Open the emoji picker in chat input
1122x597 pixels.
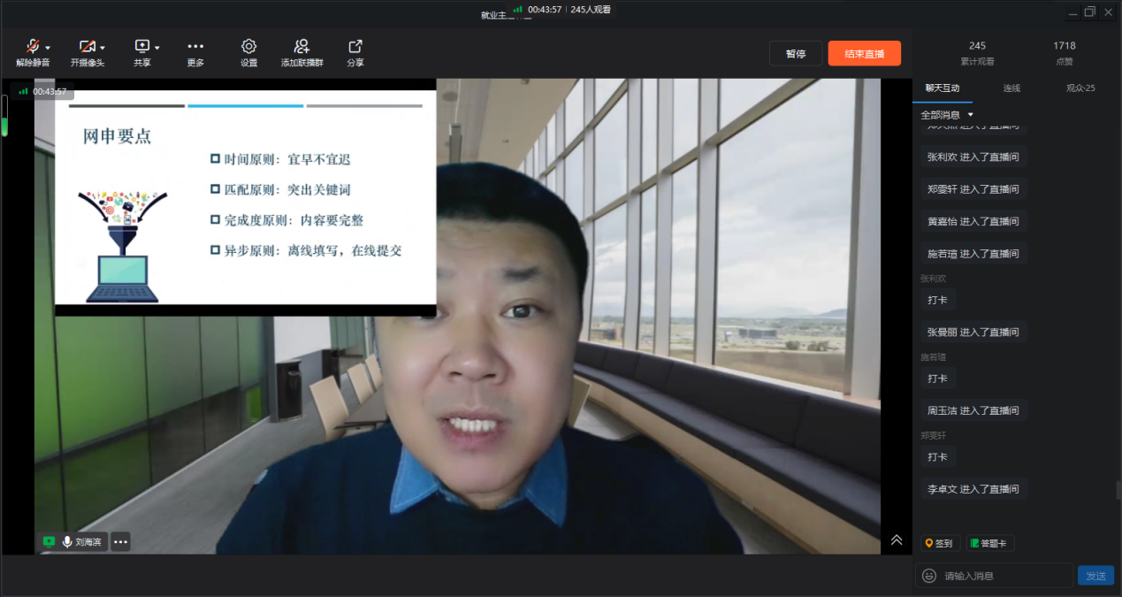(x=928, y=576)
